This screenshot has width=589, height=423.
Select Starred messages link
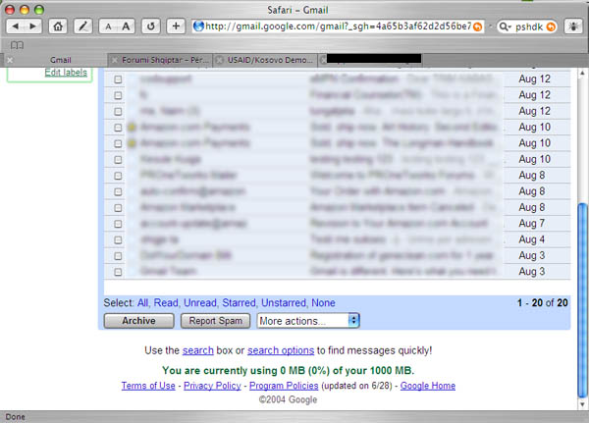click(x=239, y=303)
